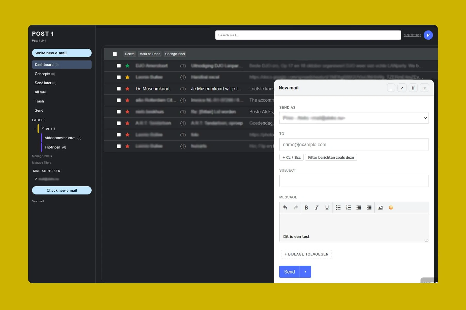466x310 pixels.
Task: Discard draft with the trash icon
Action: (413, 88)
